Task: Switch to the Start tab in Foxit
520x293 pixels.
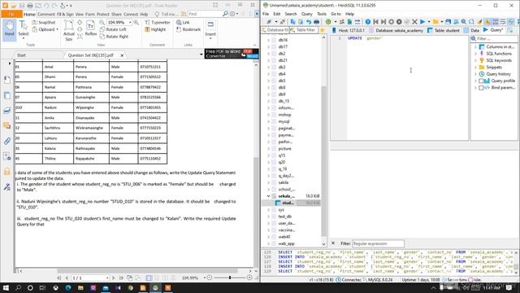Action: click(x=22, y=55)
